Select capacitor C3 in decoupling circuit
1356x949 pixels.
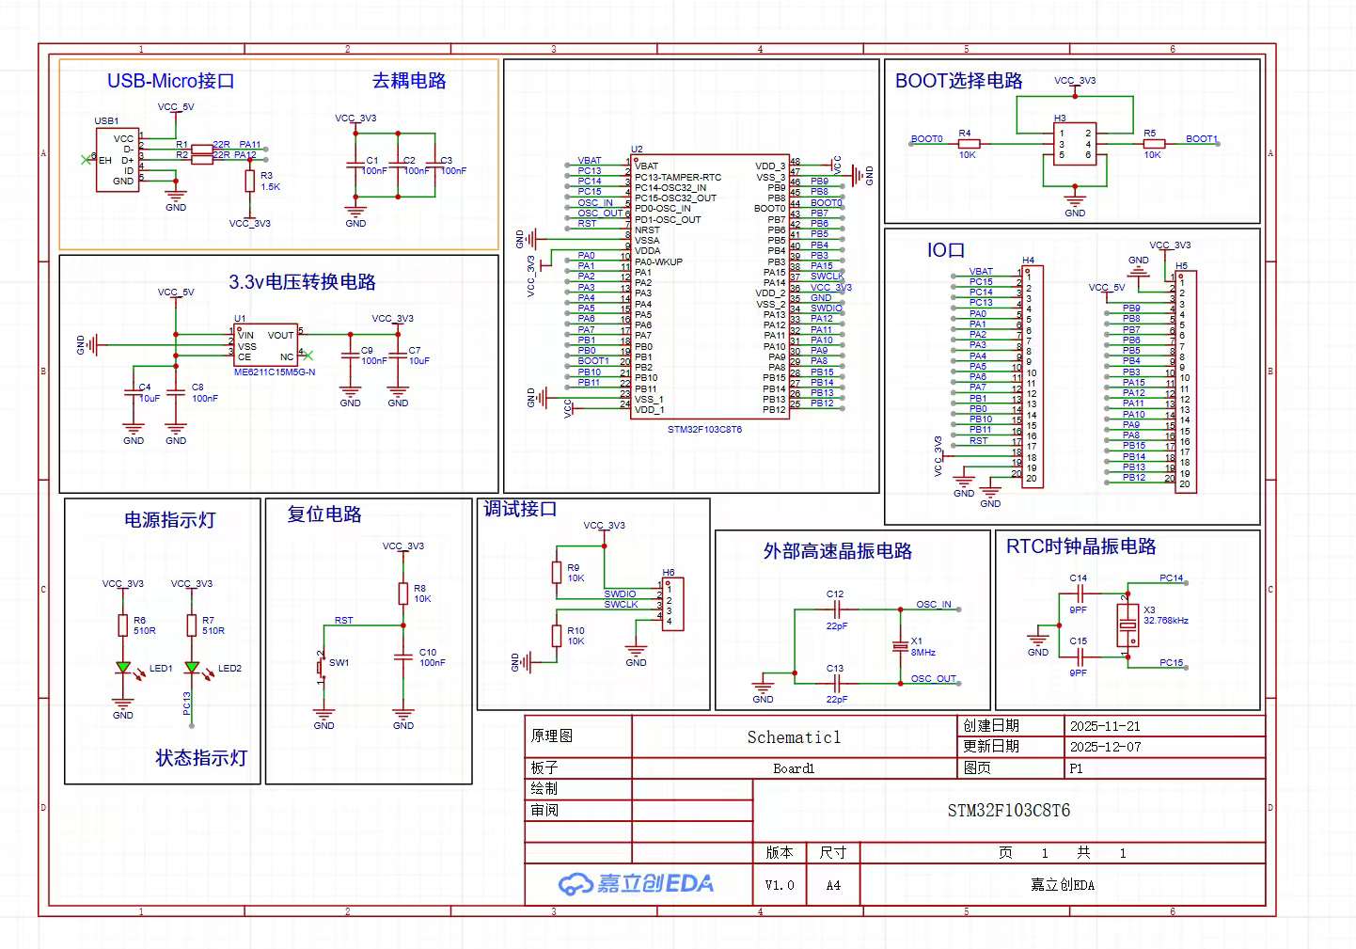(434, 165)
